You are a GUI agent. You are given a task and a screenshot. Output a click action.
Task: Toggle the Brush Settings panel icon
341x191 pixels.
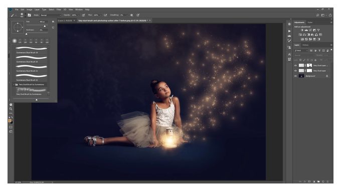tap(30, 15)
